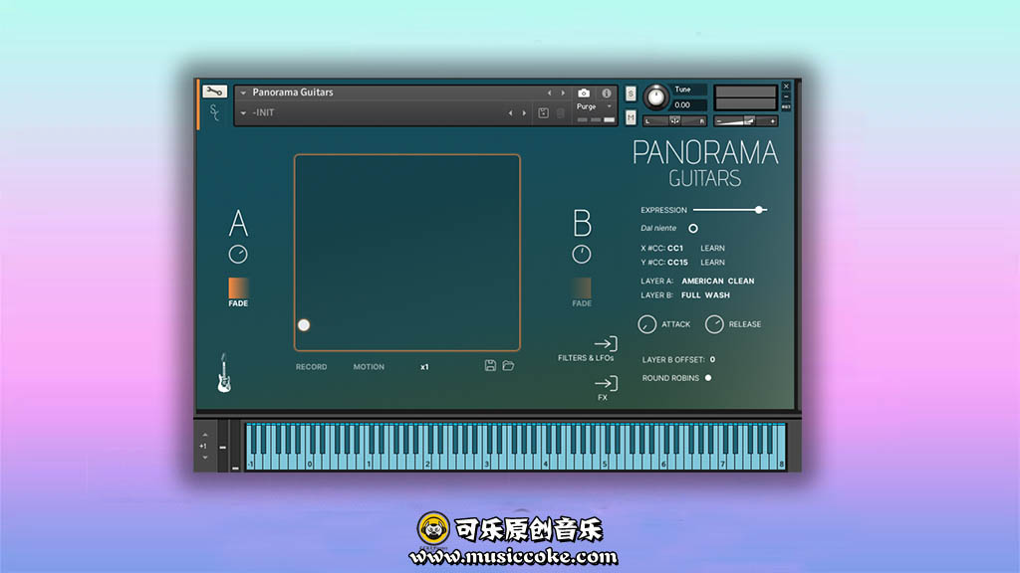Click the EXPRESSION slider handle
Image resolution: width=1020 pixels, height=573 pixels.
(x=758, y=210)
